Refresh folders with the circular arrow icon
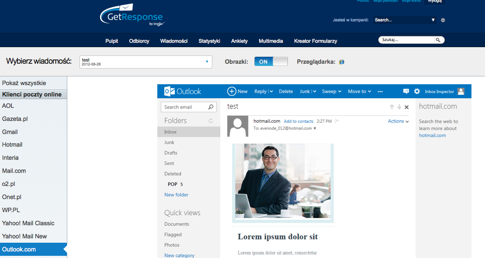The width and height of the screenshot is (485, 258). 211,121
